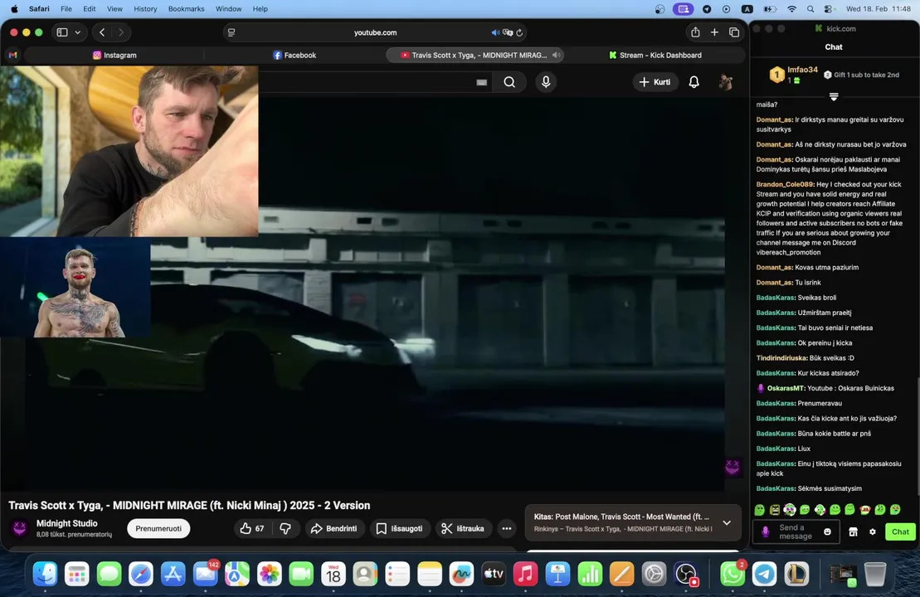The width and height of the screenshot is (920, 597).
Task: Switch to the Facebook tab
Action: click(294, 55)
